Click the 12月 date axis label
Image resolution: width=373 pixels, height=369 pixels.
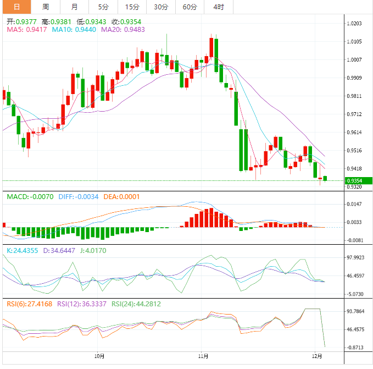point(317,356)
